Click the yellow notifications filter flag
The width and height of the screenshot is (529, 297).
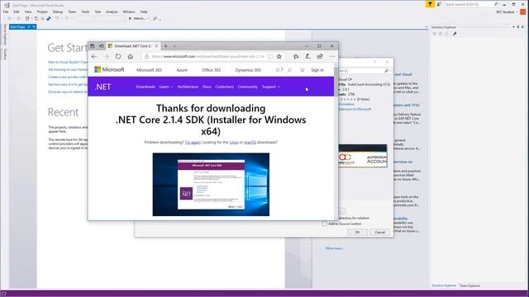point(430,4)
